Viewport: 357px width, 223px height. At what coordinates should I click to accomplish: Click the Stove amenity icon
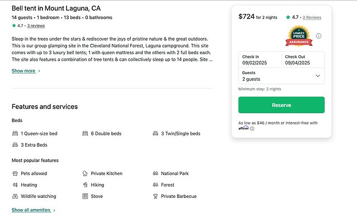point(85,196)
